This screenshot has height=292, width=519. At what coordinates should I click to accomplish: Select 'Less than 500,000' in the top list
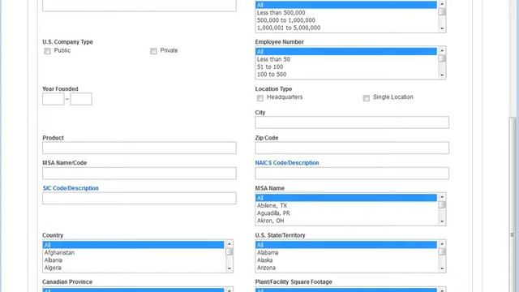[346, 13]
